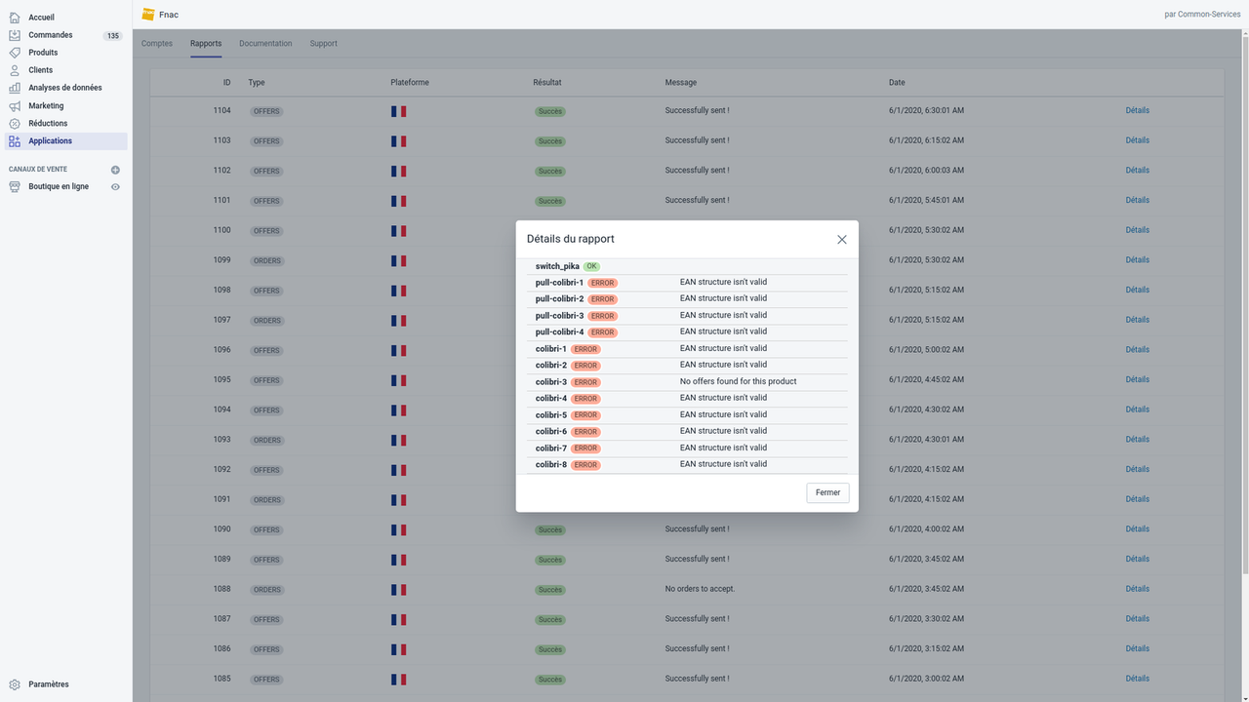Click the Réductions discount icon

click(15, 124)
